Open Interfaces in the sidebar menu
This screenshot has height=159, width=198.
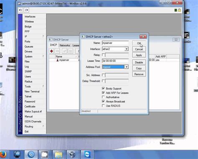30,17
